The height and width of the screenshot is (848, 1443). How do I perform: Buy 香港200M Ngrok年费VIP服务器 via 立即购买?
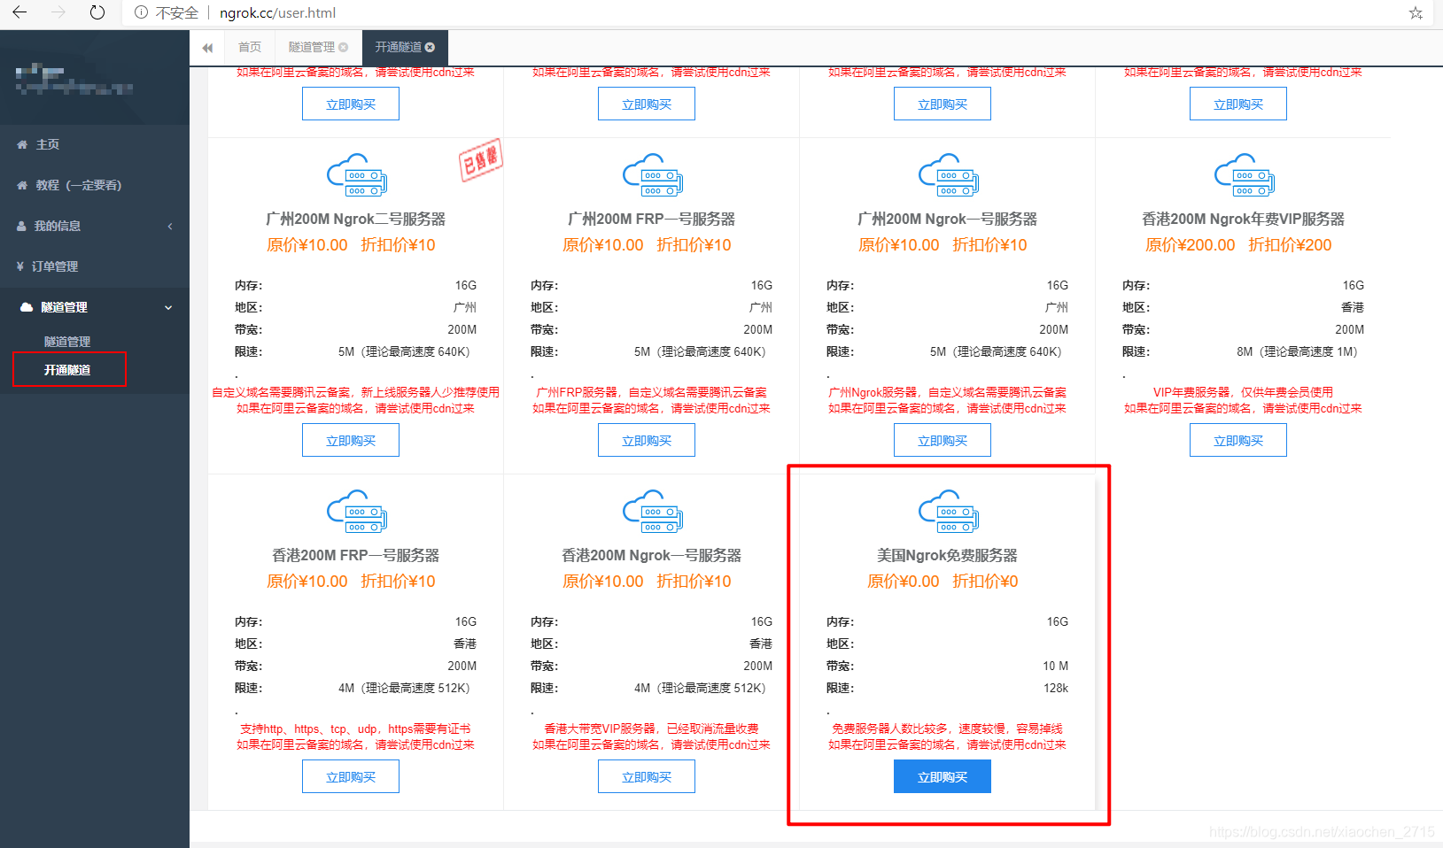[1238, 440]
